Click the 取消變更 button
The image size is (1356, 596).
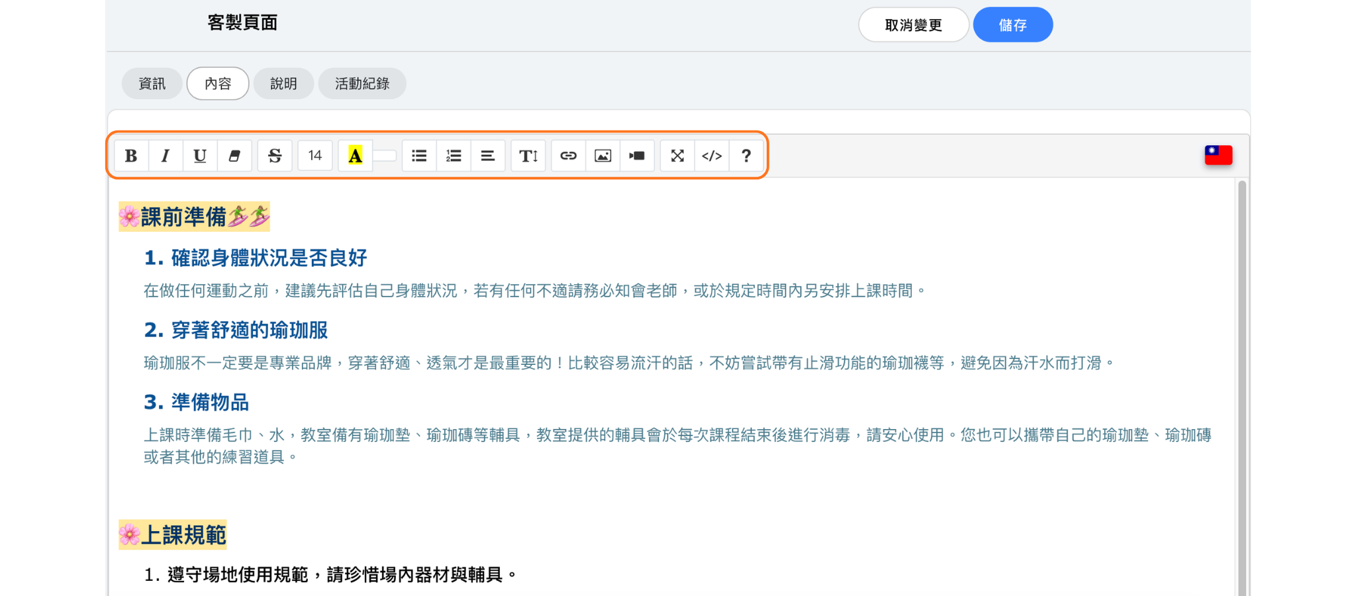(x=913, y=25)
